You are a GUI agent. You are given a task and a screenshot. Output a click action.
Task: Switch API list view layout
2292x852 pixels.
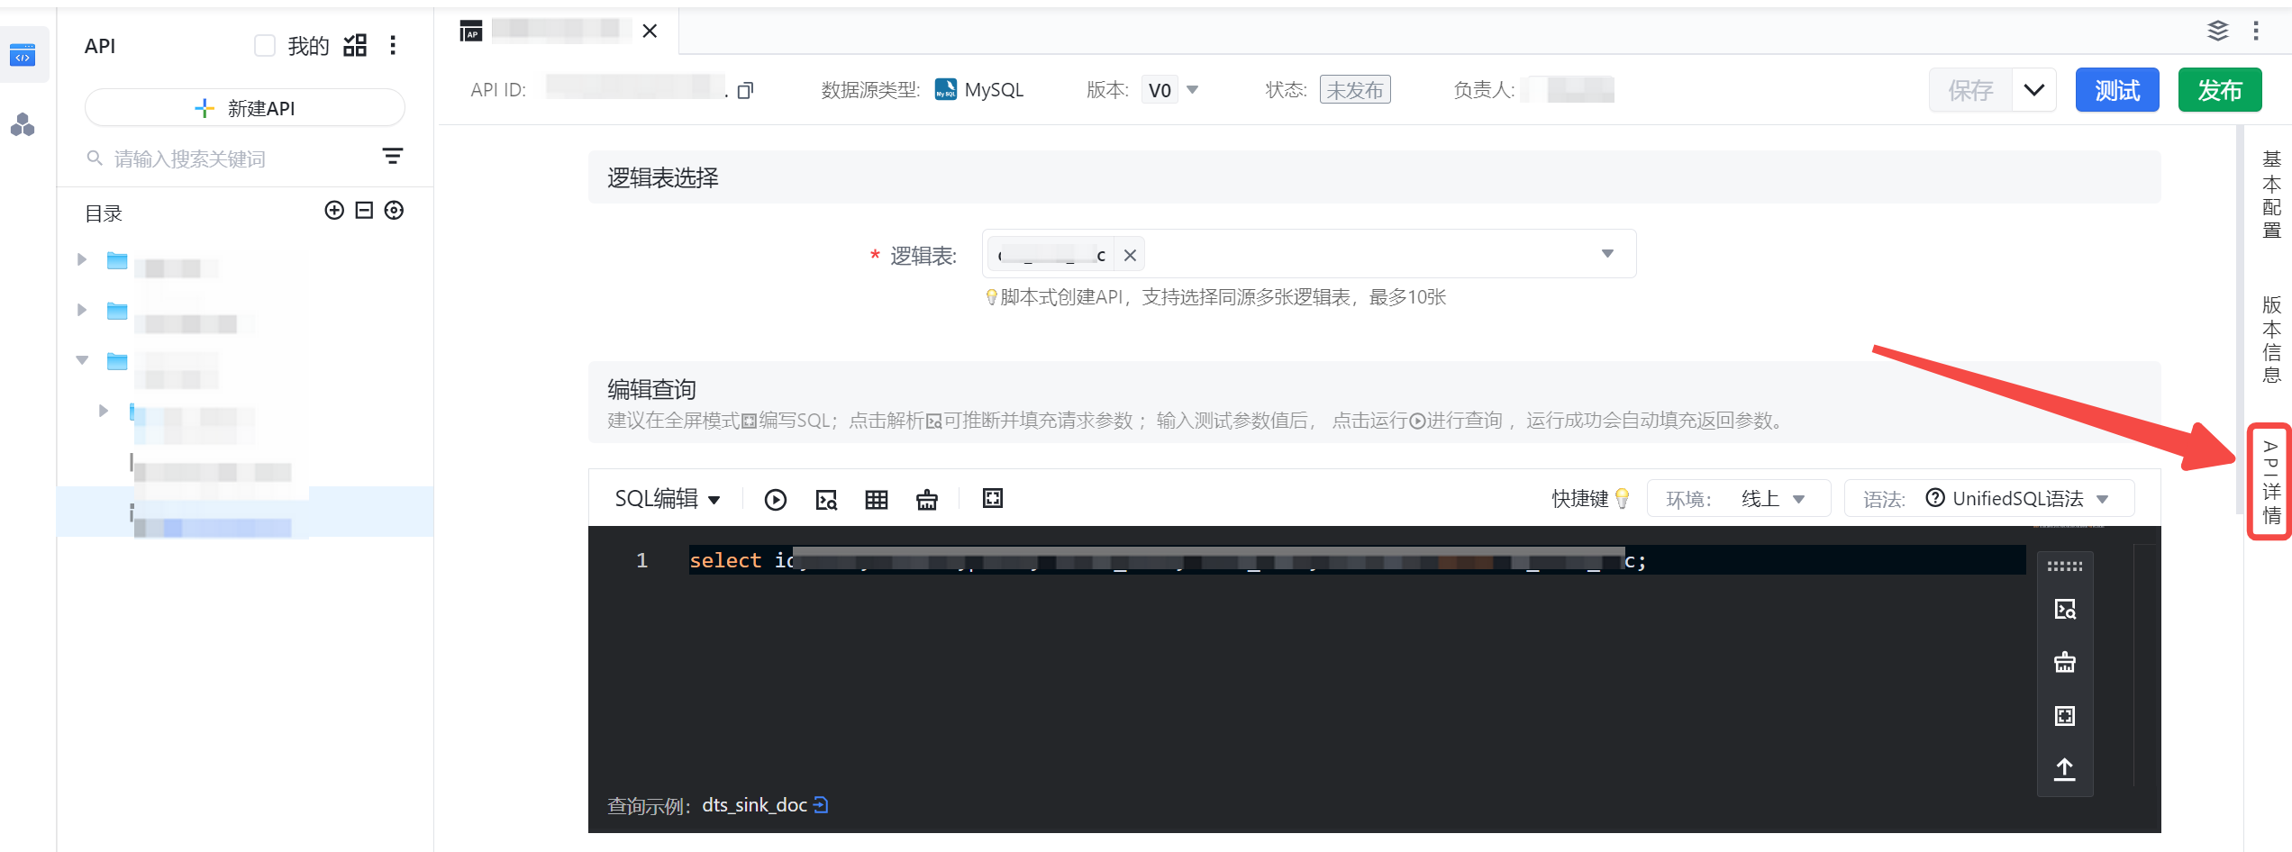coord(356,46)
